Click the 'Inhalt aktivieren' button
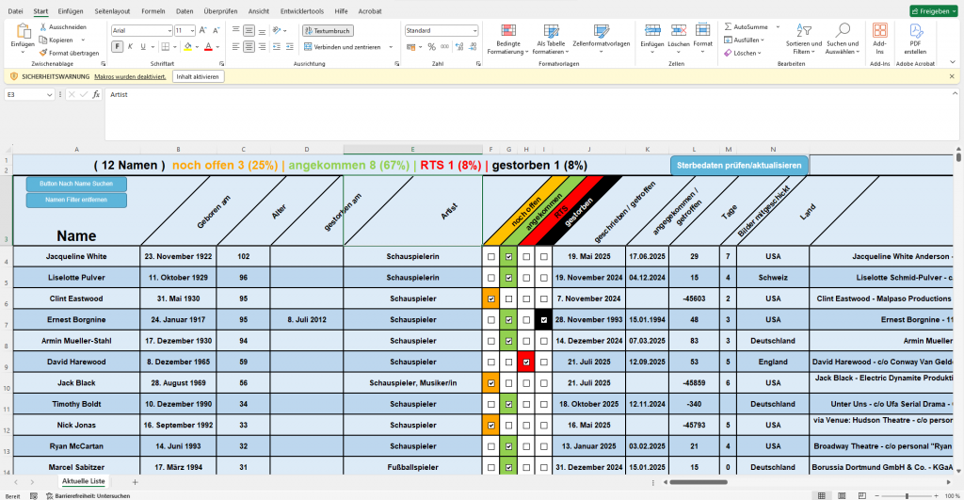The width and height of the screenshot is (964, 500). tap(199, 76)
